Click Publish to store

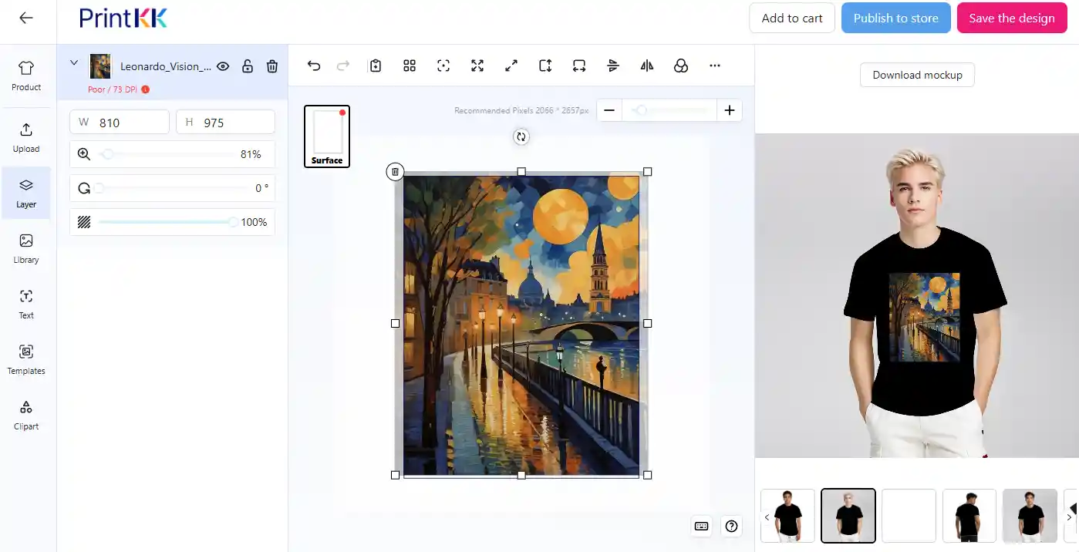tap(895, 19)
